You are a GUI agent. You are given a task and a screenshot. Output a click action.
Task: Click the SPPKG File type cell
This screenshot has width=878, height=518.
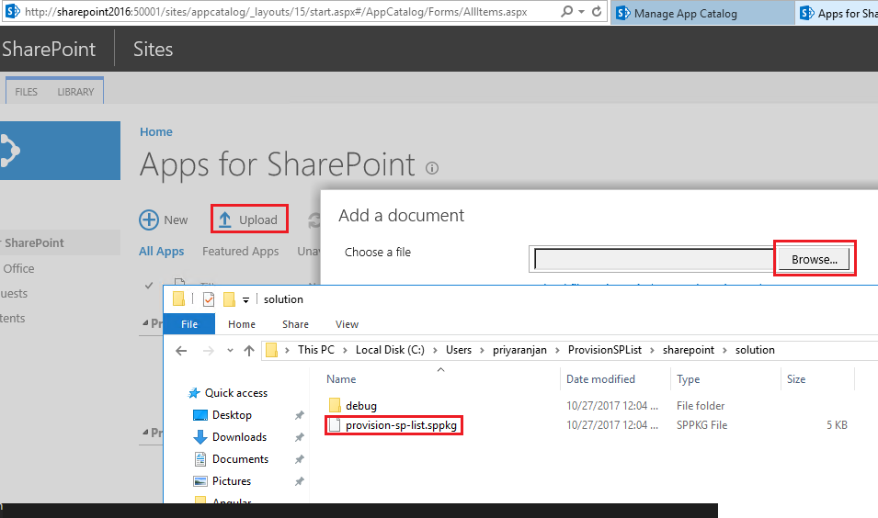coord(701,425)
